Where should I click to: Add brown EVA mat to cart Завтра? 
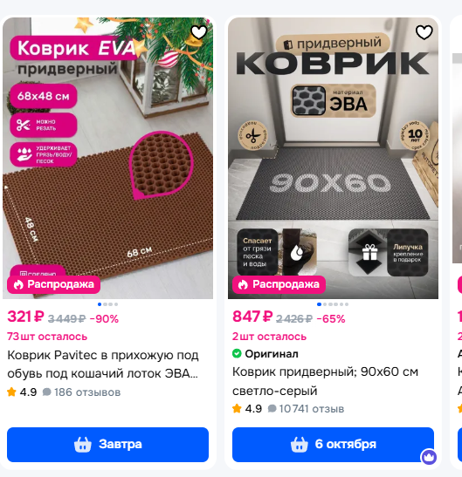(x=108, y=445)
